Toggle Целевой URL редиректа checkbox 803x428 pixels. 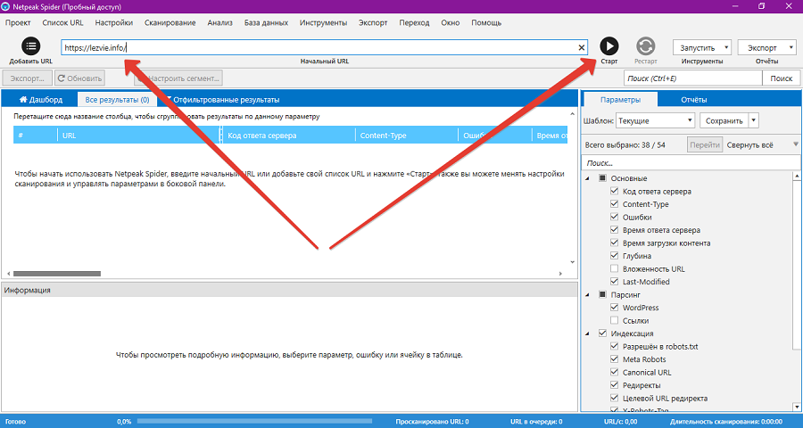[614, 398]
